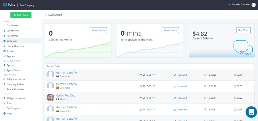Open Recordings in the sidebar
The image size is (258, 121).
click(13, 36)
